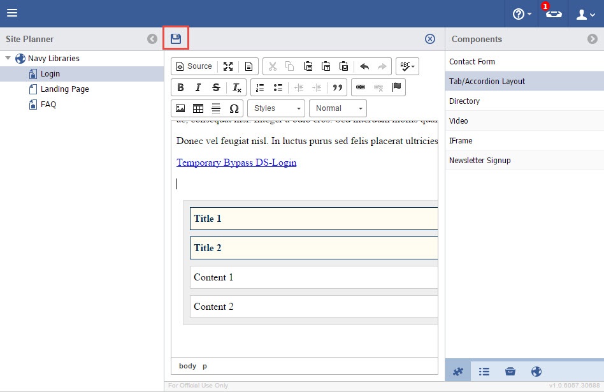Toggle italic formatting

pos(198,87)
